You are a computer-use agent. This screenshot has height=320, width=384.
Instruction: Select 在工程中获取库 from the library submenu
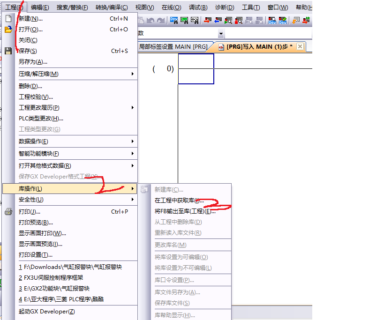(179, 201)
